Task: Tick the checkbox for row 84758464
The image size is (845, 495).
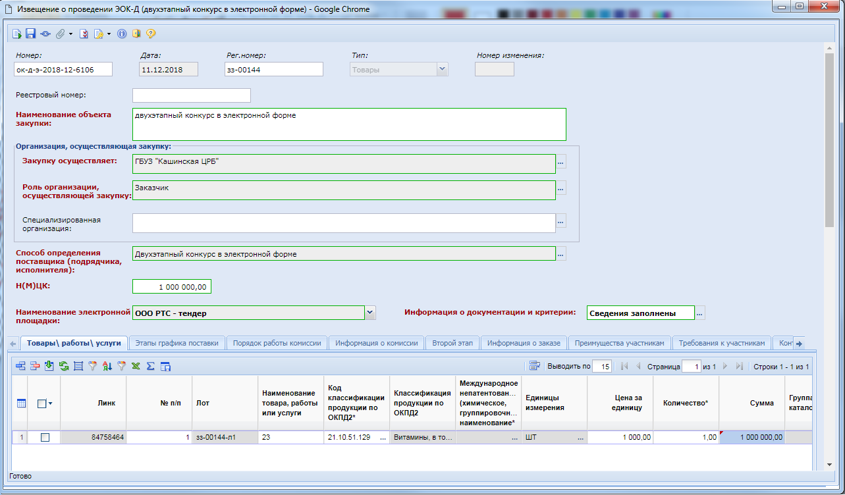Action: tap(45, 437)
